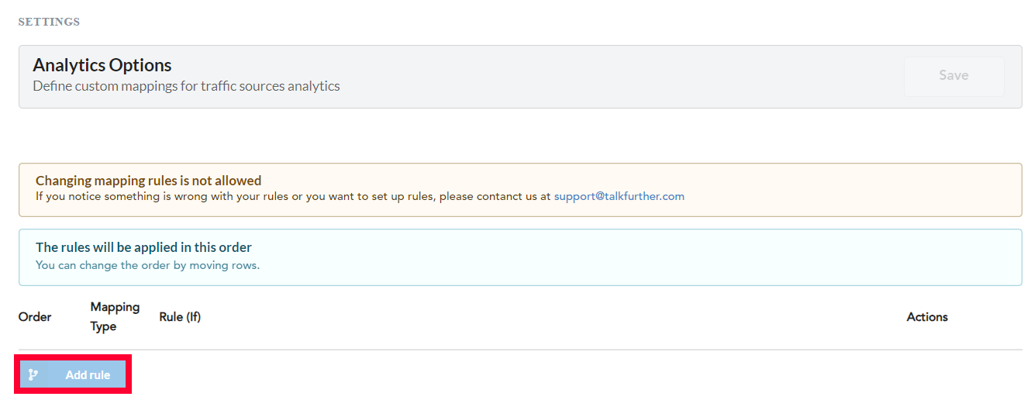Click the SETTINGS section label
Image resolution: width=1031 pixels, height=400 pixels.
49,22
